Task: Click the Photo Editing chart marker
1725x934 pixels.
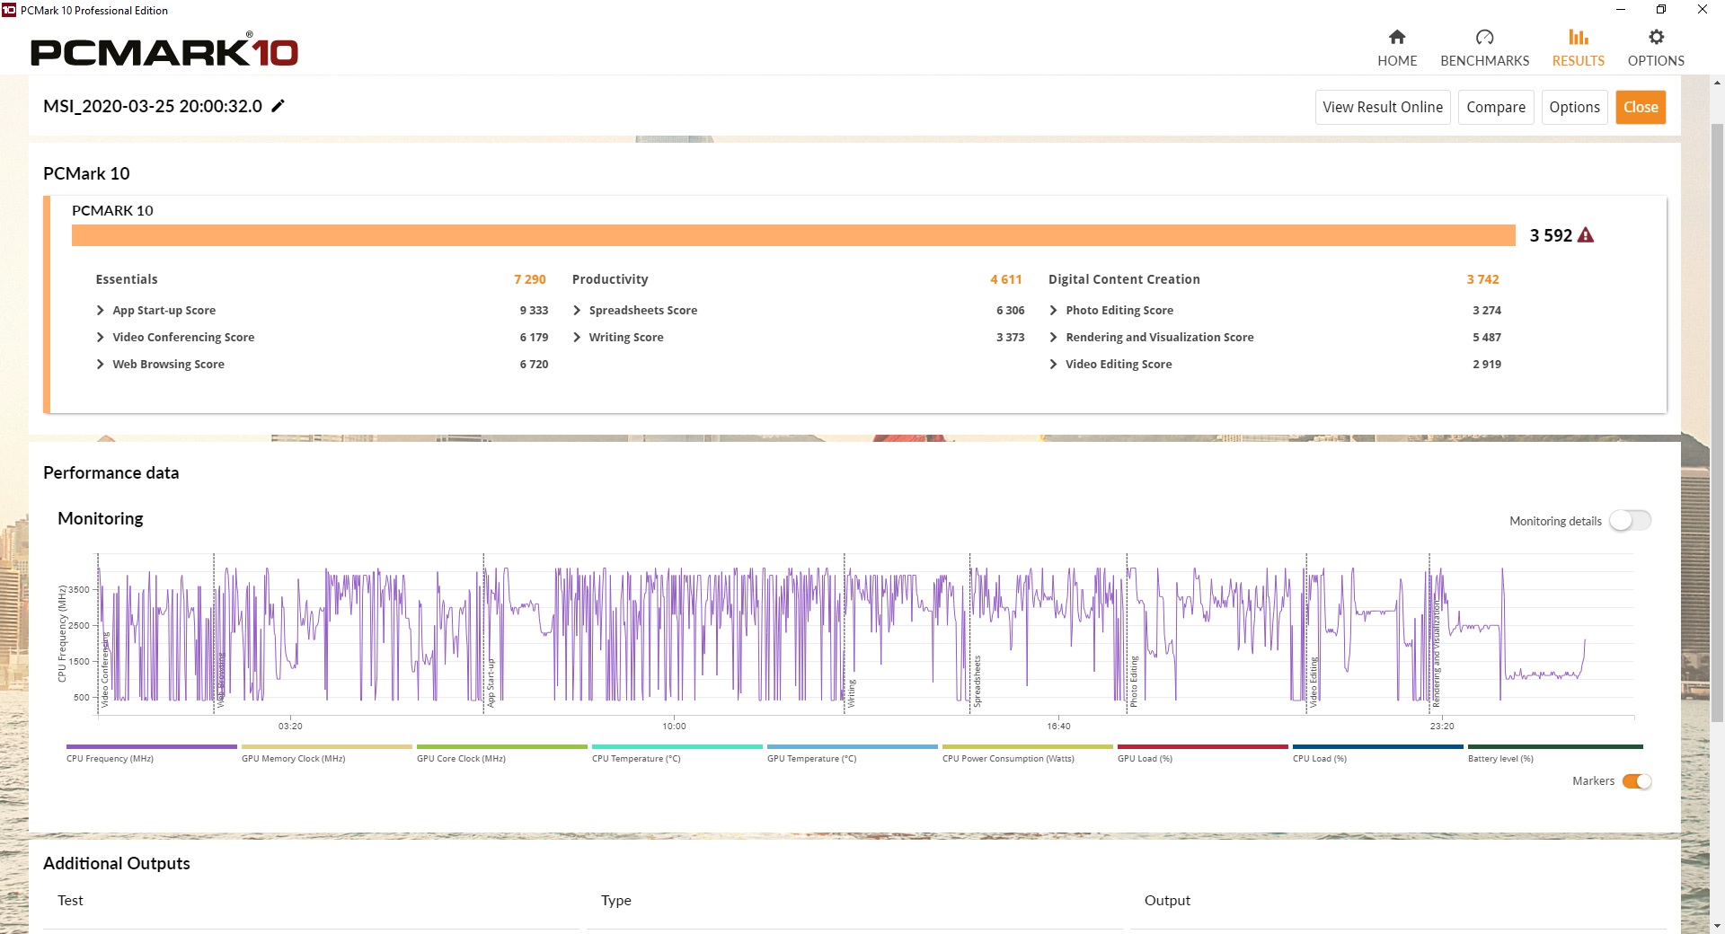Action: click(1134, 681)
